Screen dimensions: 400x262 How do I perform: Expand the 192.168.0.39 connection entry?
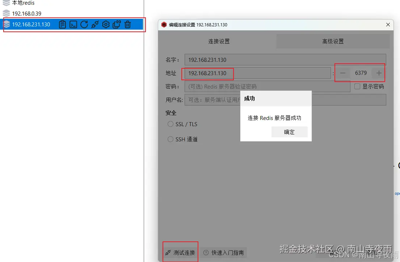coord(27,13)
